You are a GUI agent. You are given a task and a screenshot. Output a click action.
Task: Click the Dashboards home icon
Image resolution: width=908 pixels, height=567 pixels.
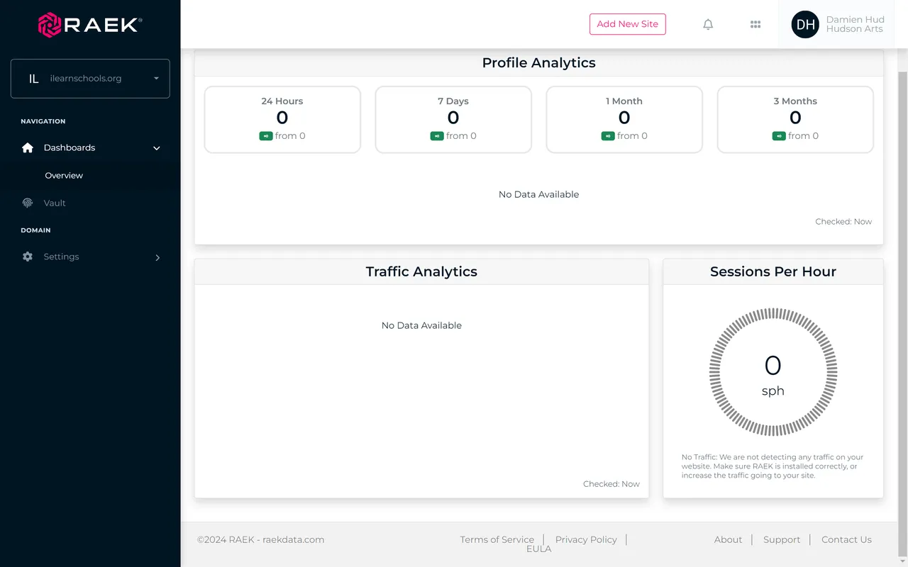coord(28,147)
